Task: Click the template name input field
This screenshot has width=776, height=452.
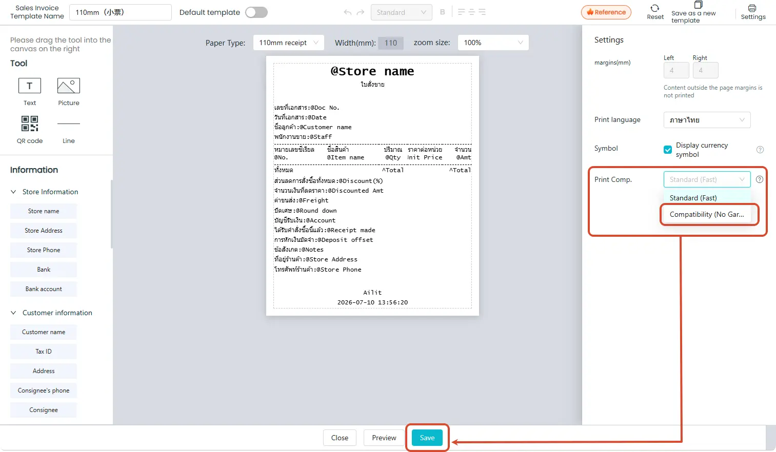Action: point(121,12)
